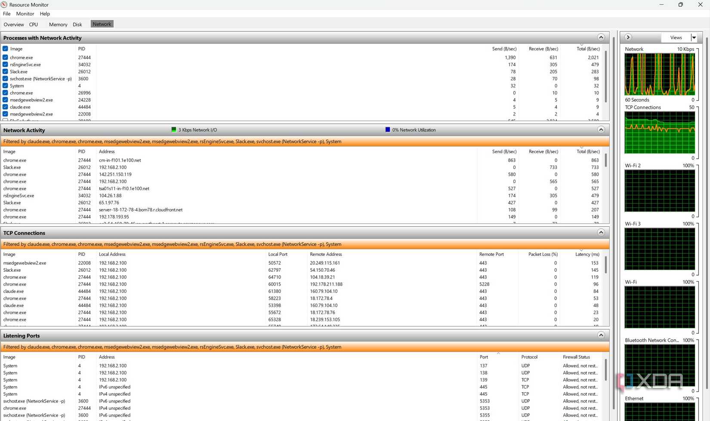
Task: Collapse Processes with Network Activity section
Action: tap(601, 37)
